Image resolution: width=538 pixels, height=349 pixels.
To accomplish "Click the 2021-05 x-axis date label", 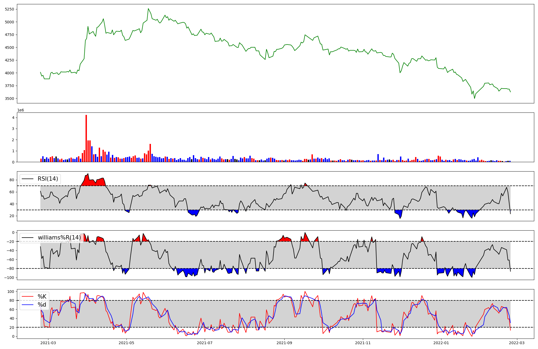I will 126,343.
